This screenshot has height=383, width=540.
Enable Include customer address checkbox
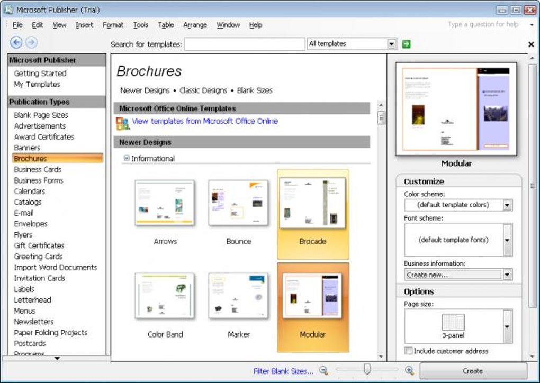click(408, 351)
